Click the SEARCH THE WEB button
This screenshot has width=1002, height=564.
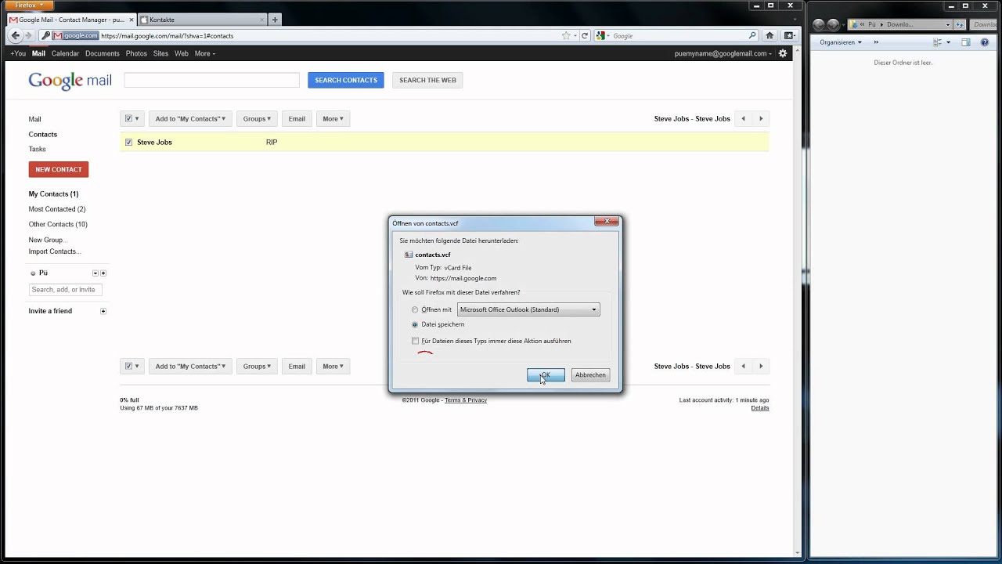click(x=427, y=80)
